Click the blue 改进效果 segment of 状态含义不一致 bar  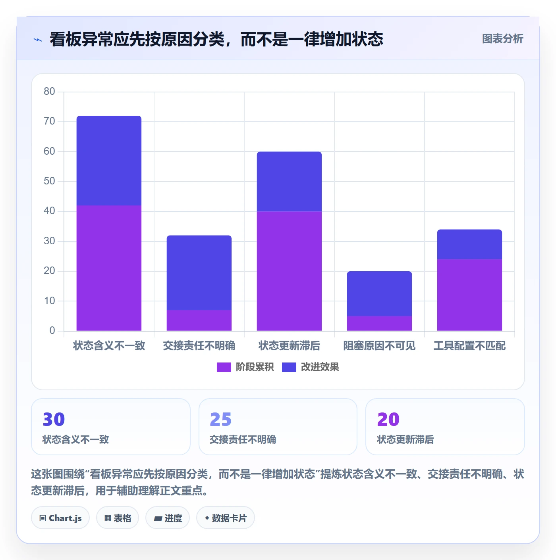point(109,161)
